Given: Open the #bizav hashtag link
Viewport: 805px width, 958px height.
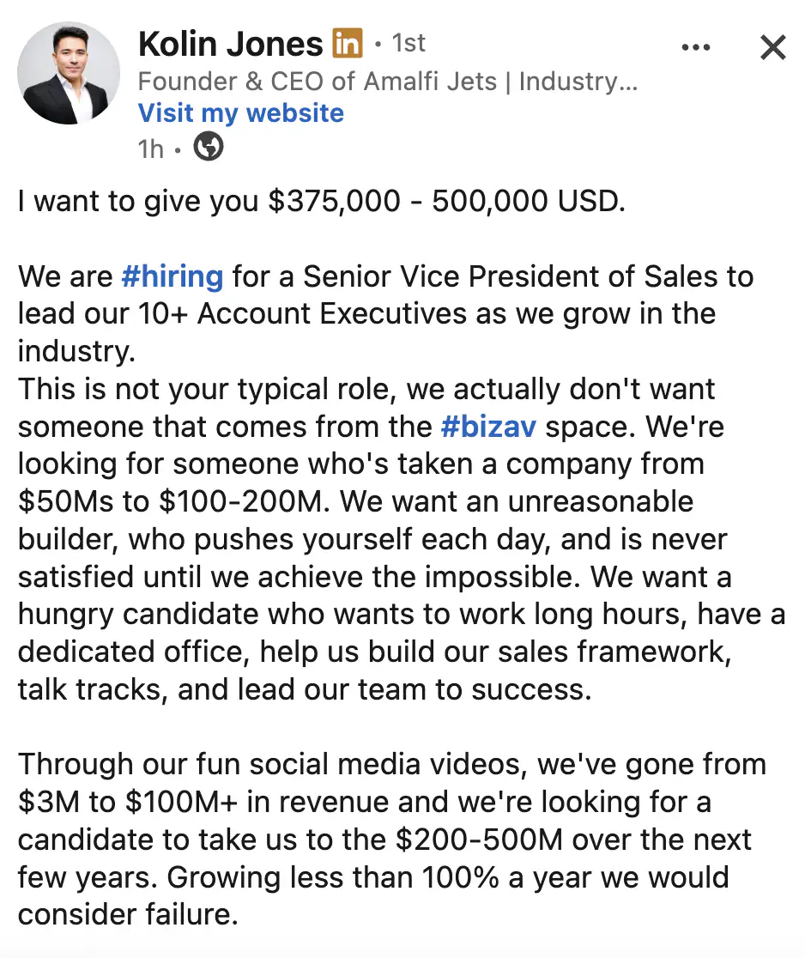Looking at the screenshot, I should pos(488,427).
